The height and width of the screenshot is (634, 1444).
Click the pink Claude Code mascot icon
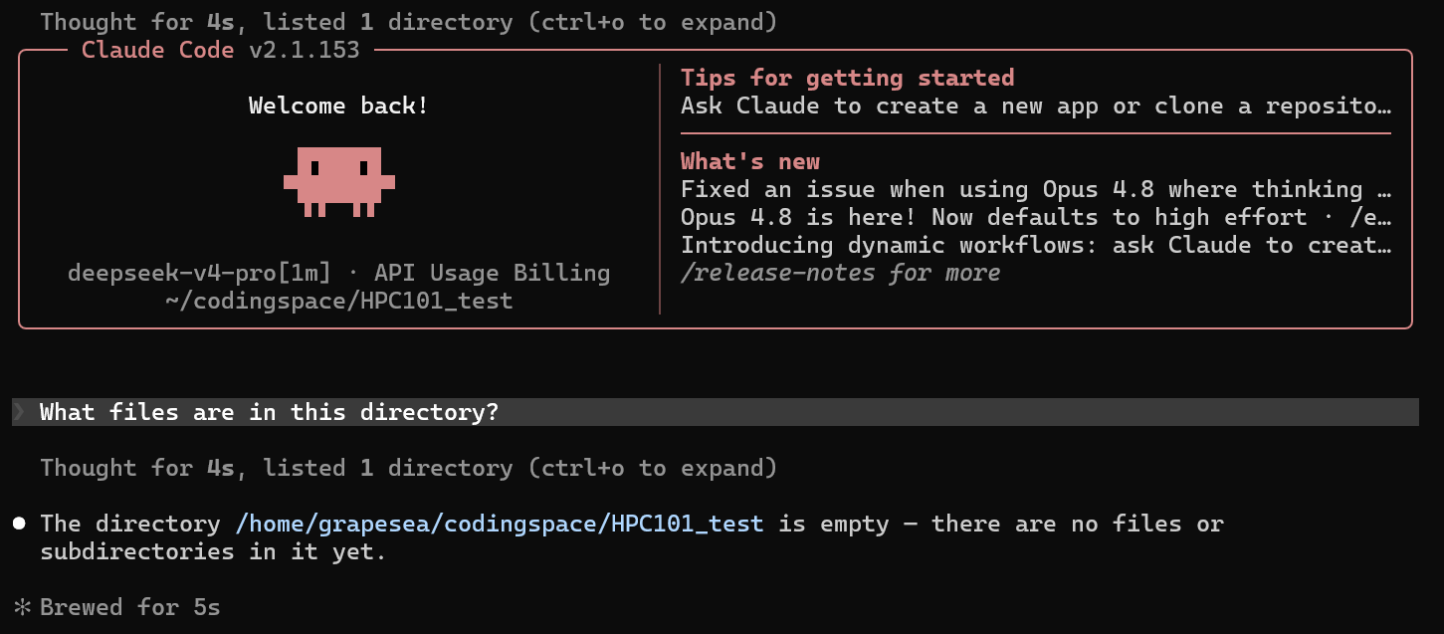(x=339, y=181)
